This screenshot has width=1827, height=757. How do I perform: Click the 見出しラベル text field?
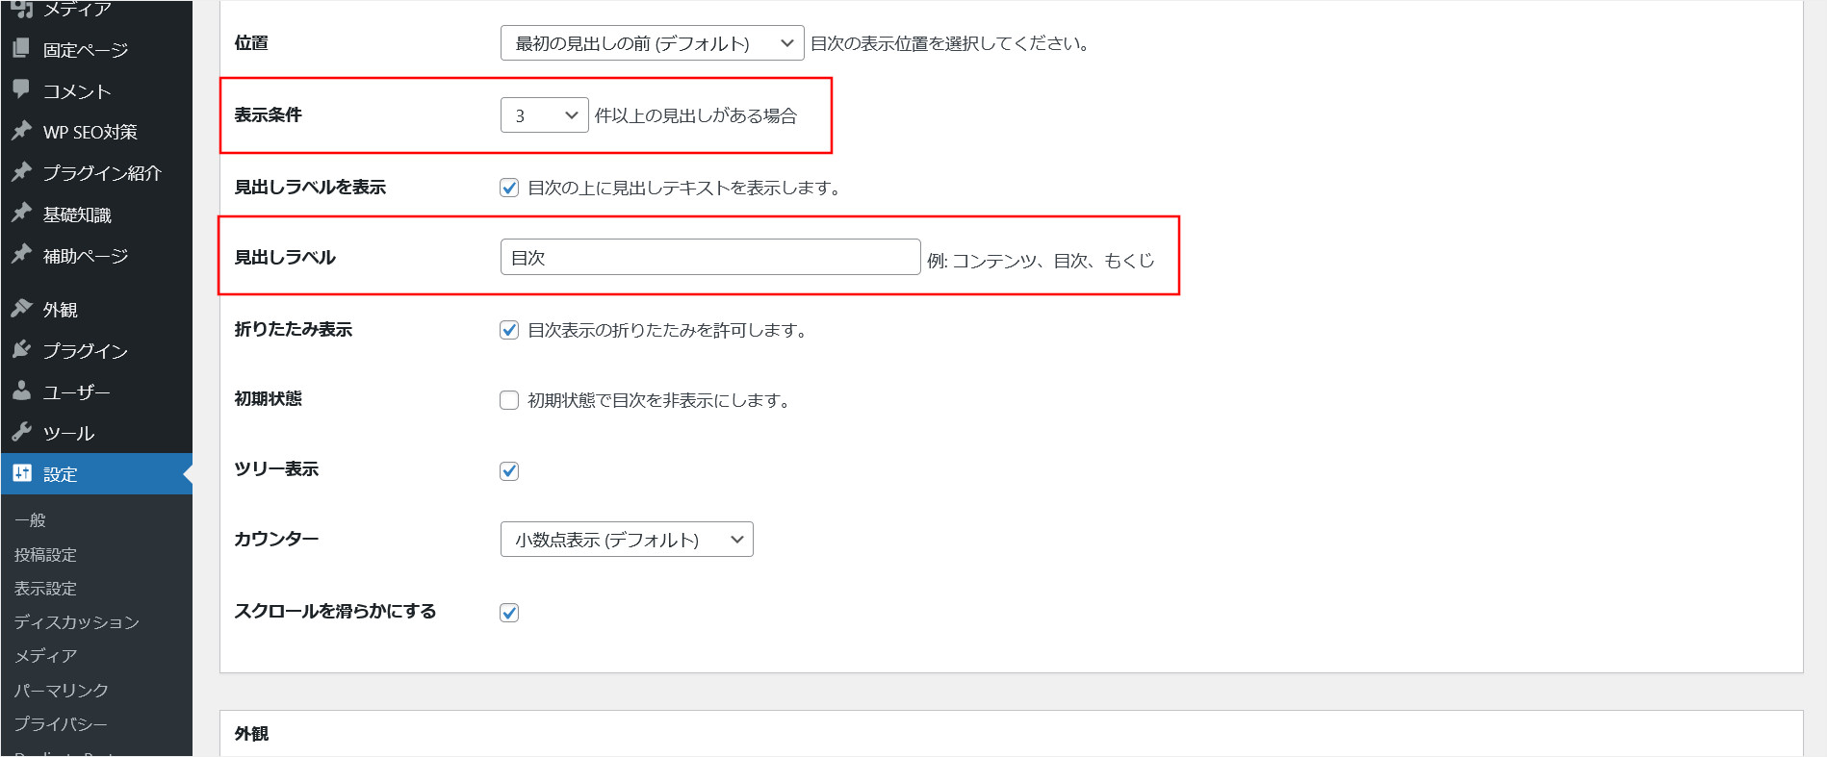click(709, 258)
